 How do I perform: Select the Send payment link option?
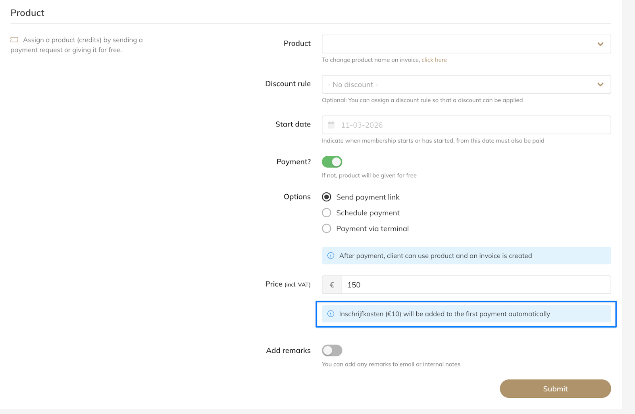click(327, 197)
